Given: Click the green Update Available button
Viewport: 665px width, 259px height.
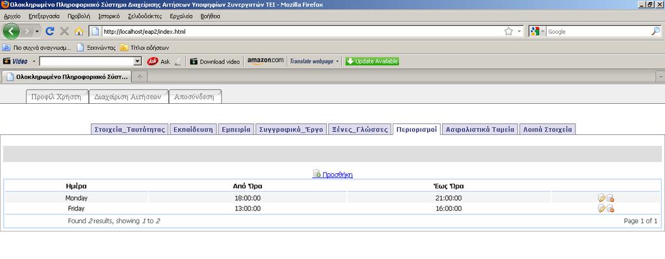Looking at the screenshot, I should (372, 62).
